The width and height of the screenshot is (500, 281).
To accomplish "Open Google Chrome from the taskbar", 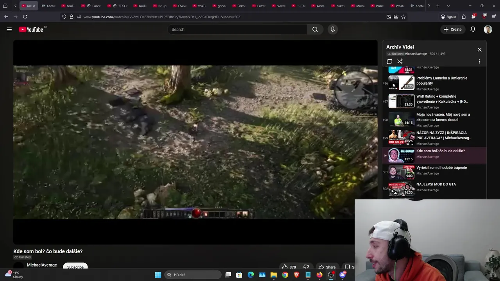I will click(285, 275).
